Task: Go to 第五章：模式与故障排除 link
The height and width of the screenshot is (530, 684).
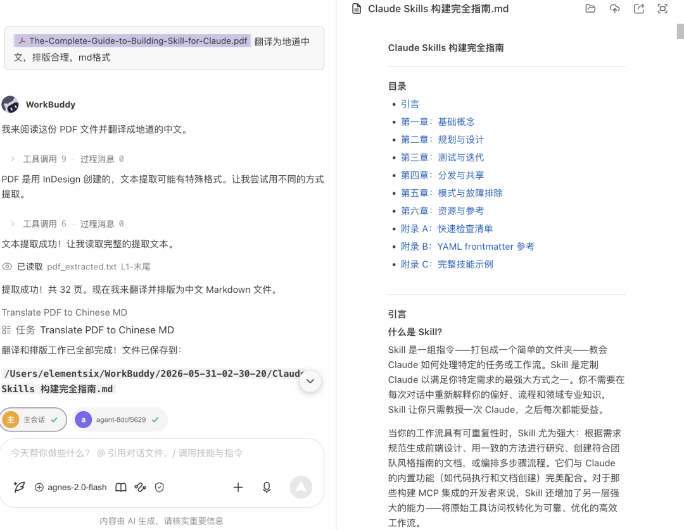Action: coord(452,194)
